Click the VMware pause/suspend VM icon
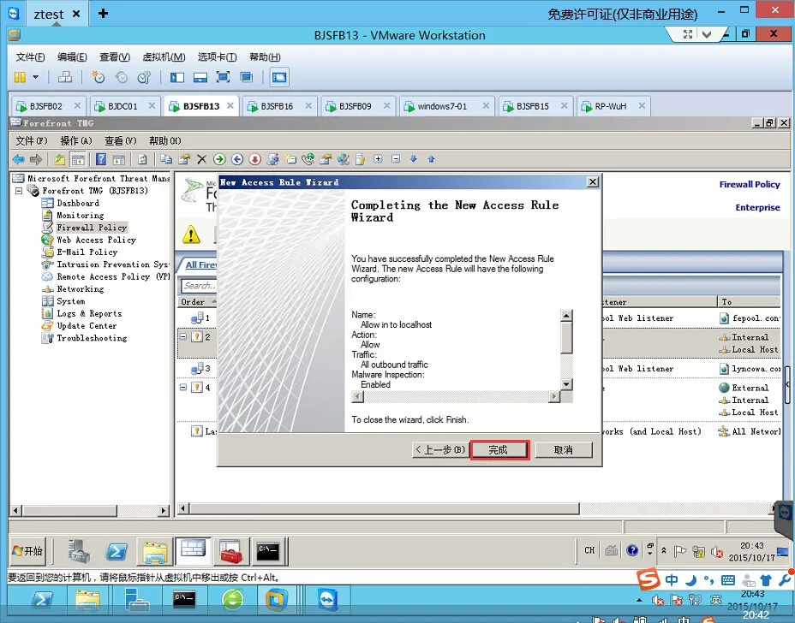This screenshot has height=623, width=795. point(20,77)
